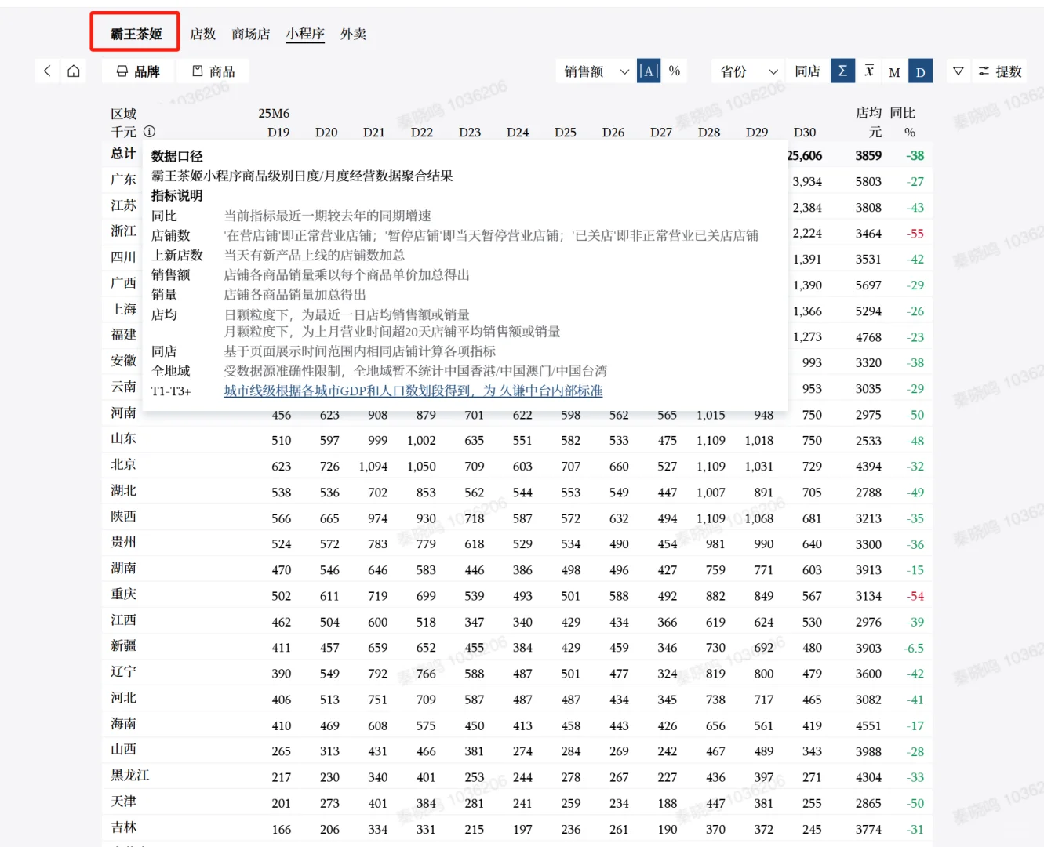Image resolution: width=1044 pixels, height=847 pixels.
Task: Open the 销售额 metric dropdown
Action: coord(595,71)
